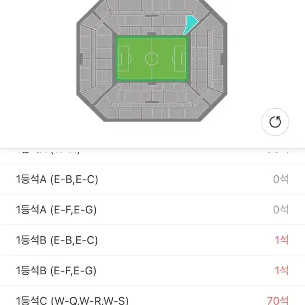Image resolution: width=305 pixels, height=305 pixels.
Task: Open 1등석C (W-Q,W-R,W-S) seat grade
Action: pos(153,296)
